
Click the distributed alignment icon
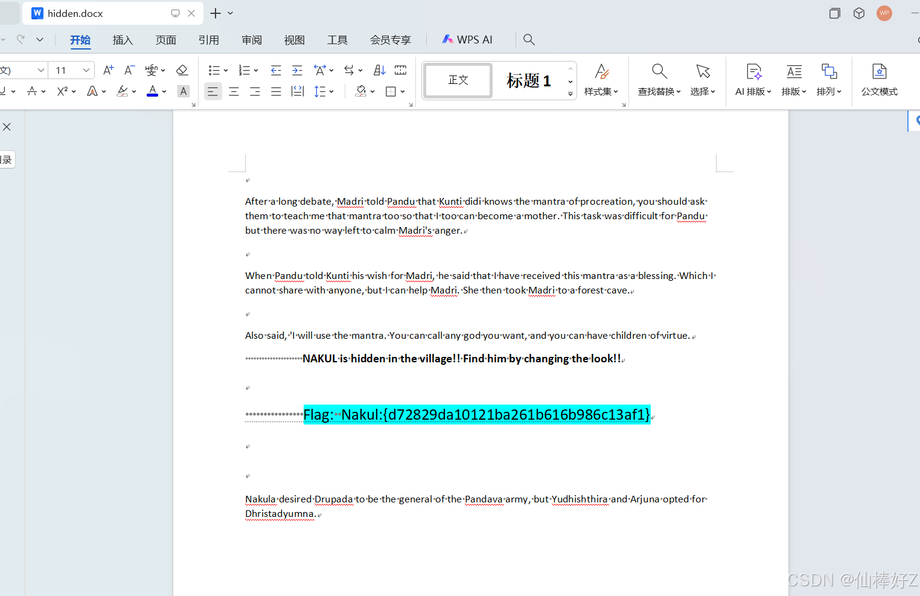coord(298,91)
